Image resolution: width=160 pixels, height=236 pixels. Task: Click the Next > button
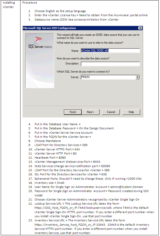click(x=90, y=112)
